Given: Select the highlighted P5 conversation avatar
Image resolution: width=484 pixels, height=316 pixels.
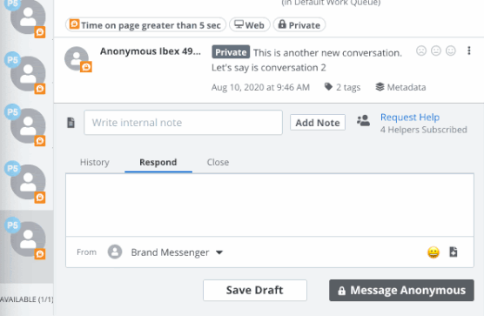Looking at the screenshot, I should point(26,238).
